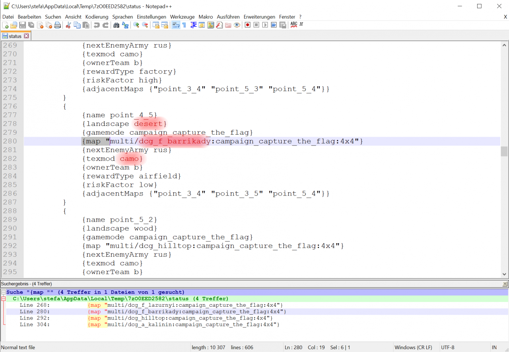
Task: Close the Suchergebnis search results panel
Action: tap(505, 284)
